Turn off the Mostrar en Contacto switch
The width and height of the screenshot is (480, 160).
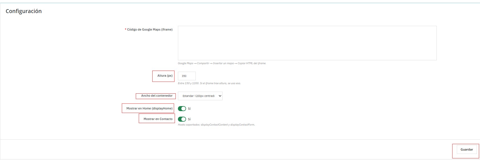click(x=182, y=119)
